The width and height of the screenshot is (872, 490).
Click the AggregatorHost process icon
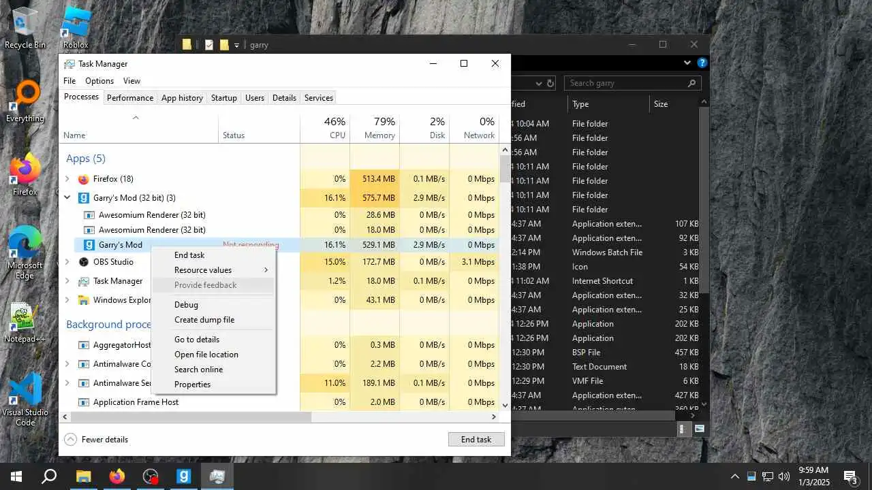click(83, 345)
